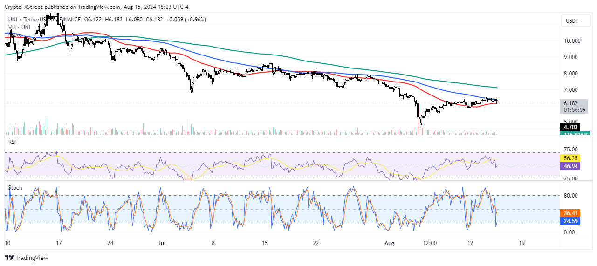Select the RSI indicator label
The image size is (597, 266).
point(13,142)
